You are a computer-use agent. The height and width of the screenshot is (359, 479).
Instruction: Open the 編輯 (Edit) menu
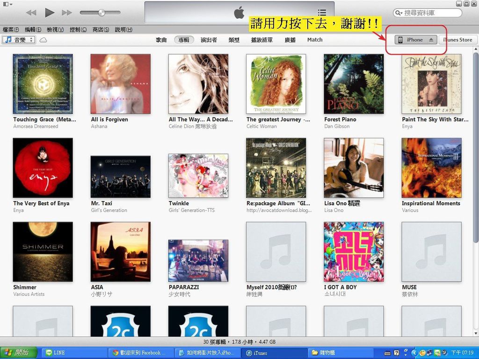33,29
